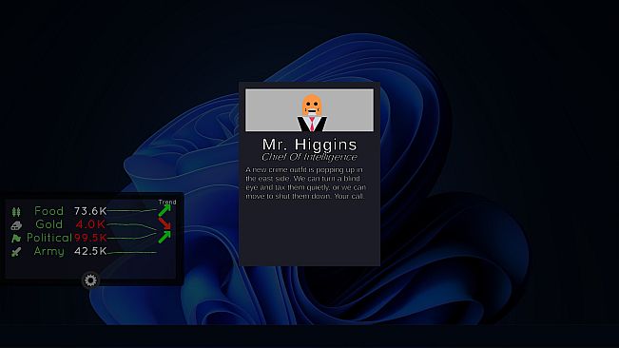Select the Political resource label
Image resolution: width=619 pixels, height=348 pixels.
(49, 238)
